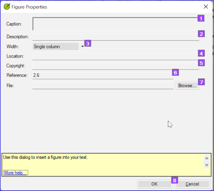Screen dimensions: 214x191
Task: Select the Copyright input field
Action: (115, 65)
